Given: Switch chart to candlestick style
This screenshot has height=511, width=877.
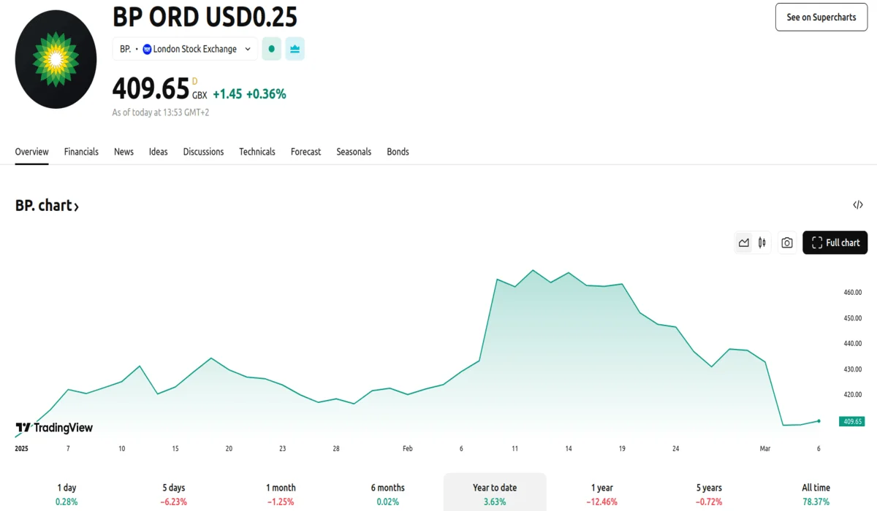Looking at the screenshot, I should click(x=762, y=243).
